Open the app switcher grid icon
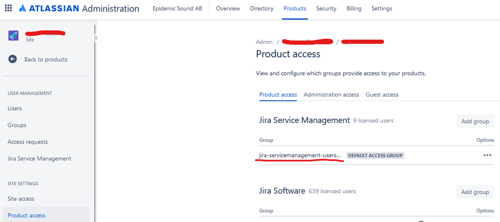The height and width of the screenshot is (222, 500). pos(9,8)
